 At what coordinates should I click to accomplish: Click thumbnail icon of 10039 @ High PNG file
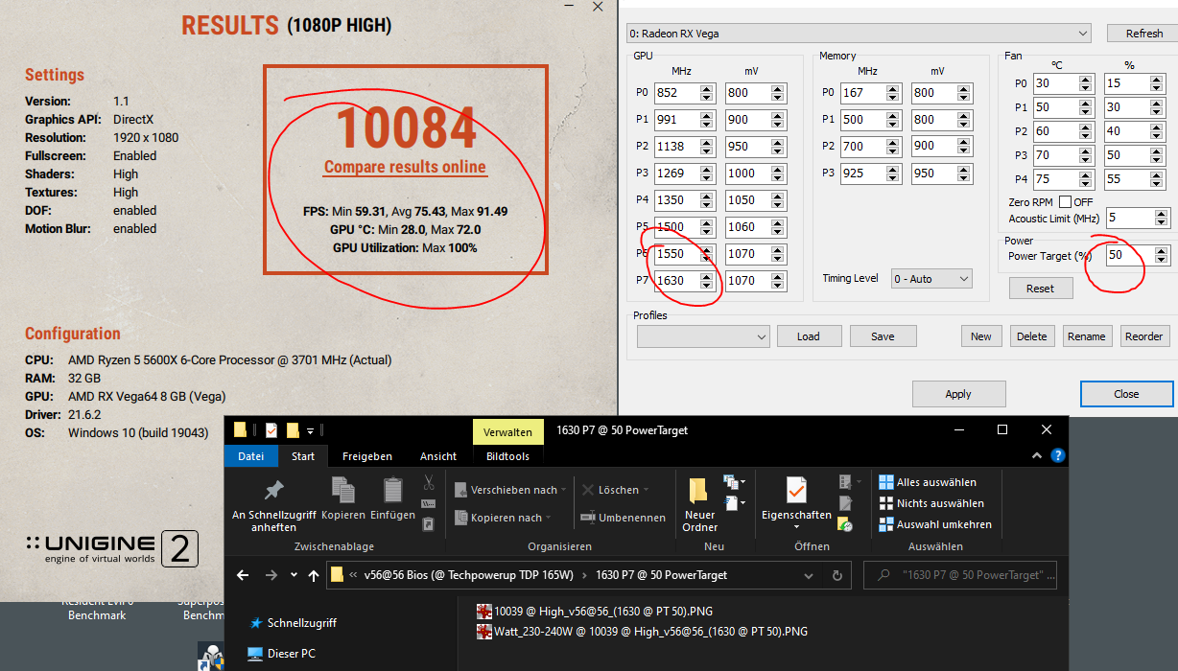(483, 611)
